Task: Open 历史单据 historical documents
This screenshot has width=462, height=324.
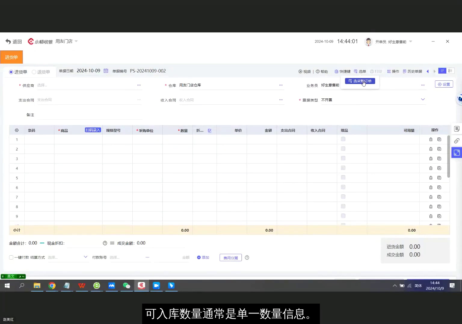Action: 412,71
